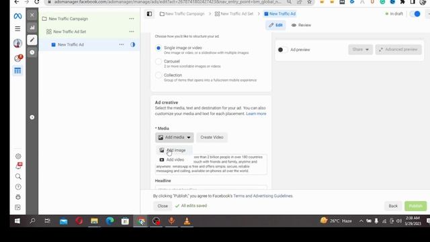Open Windows taskbar search

(x=32, y=221)
